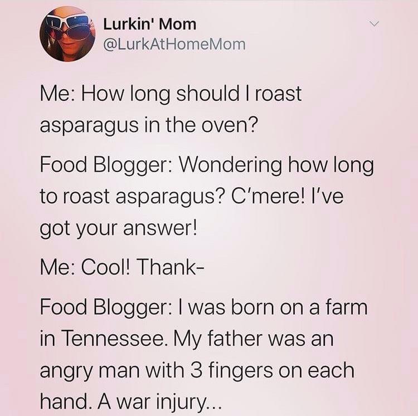The width and height of the screenshot is (418, 416).
Task: Click the text 'asparagus in the oven?'
Action: tap(149, 125)
